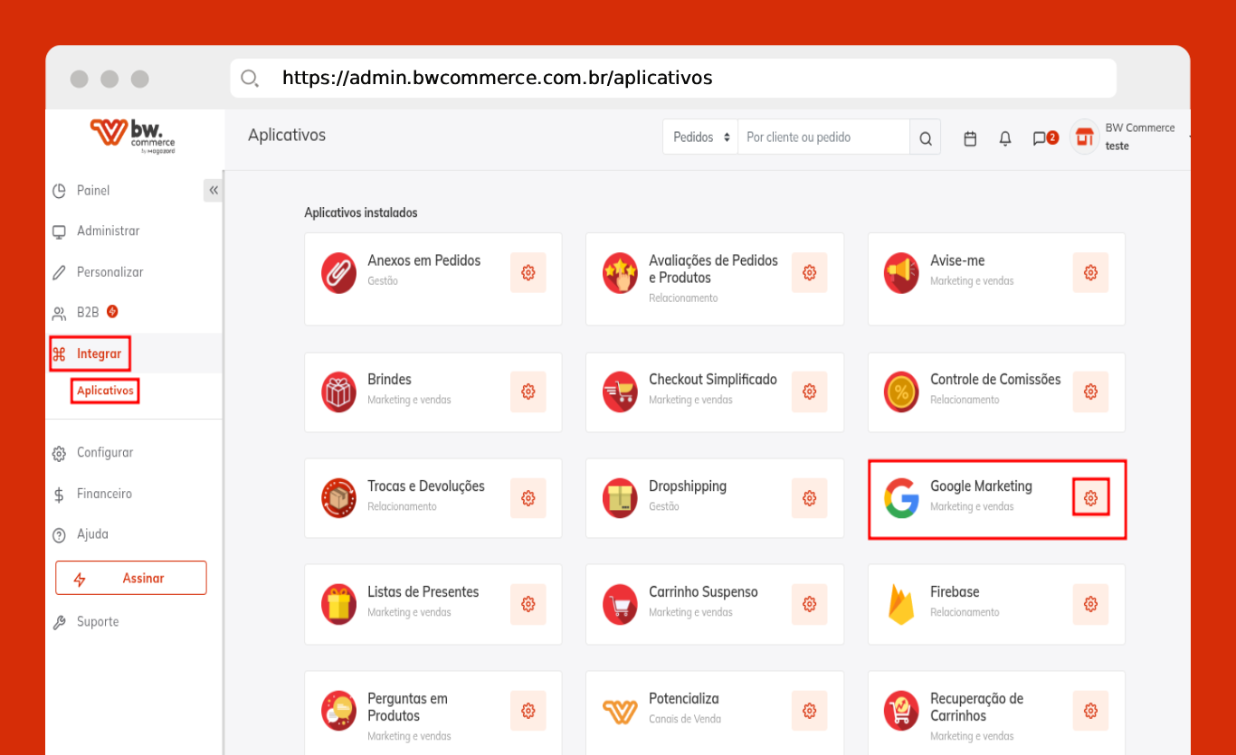The height and width of the screenshot is (755, 1236).
Task: Open Google Marketing settings gear
Action: point(1090,498)
